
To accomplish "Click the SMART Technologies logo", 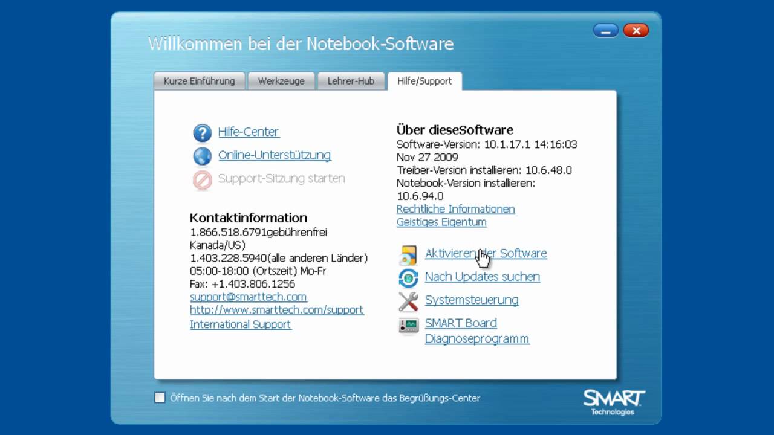I will pyautogui.click(x=614, y=402).
